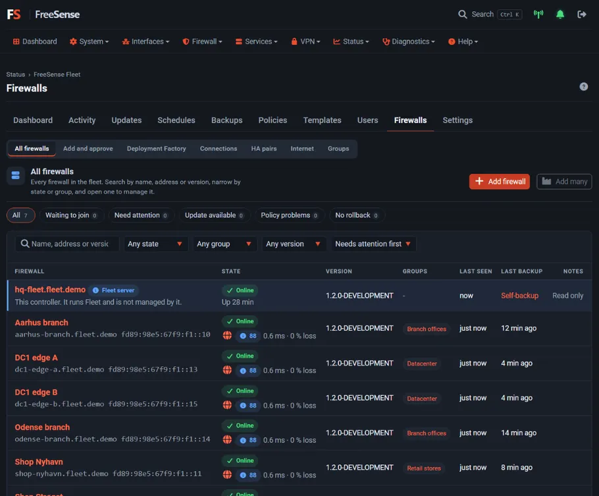Viewport: 599px width, 496px height.
Task: Expand the Help menu
Action: [x=463, y=41]
